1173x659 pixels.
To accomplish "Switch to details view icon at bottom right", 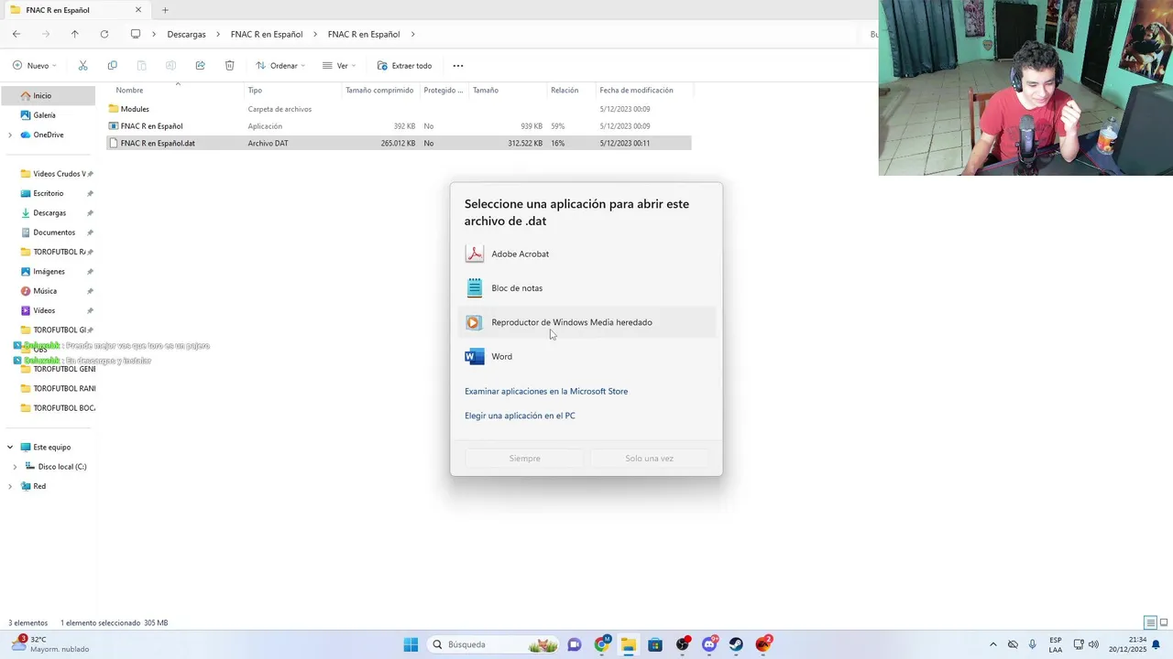I will tap(1150, 623).
